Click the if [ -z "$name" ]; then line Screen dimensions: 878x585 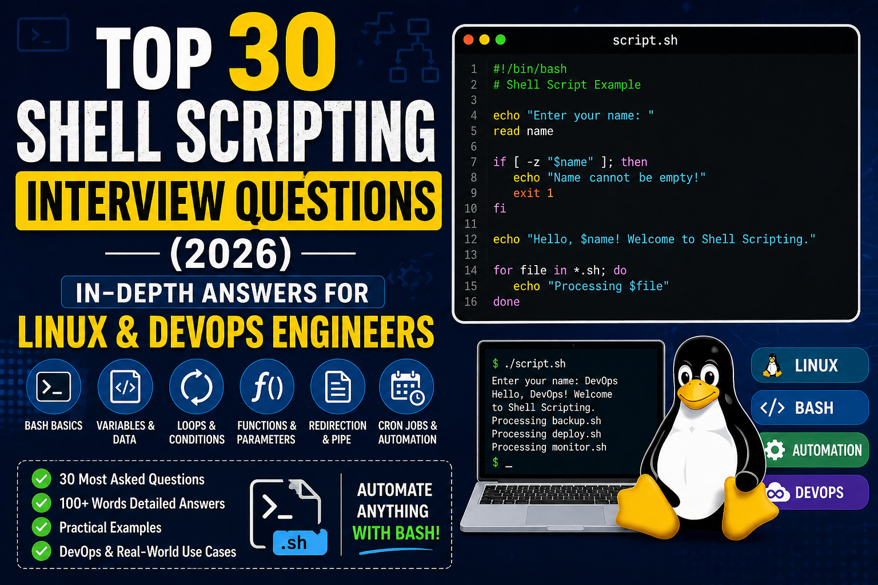pos(570,162)
